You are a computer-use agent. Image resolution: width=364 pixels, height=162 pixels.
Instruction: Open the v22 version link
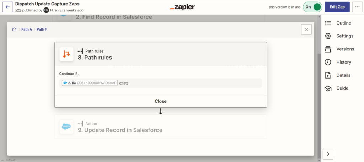(x=18, y=10)
